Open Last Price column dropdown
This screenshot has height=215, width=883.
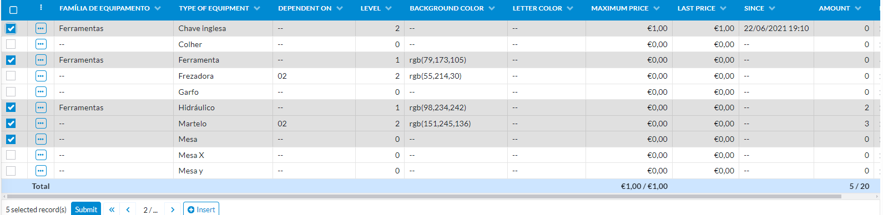[723, 8]
